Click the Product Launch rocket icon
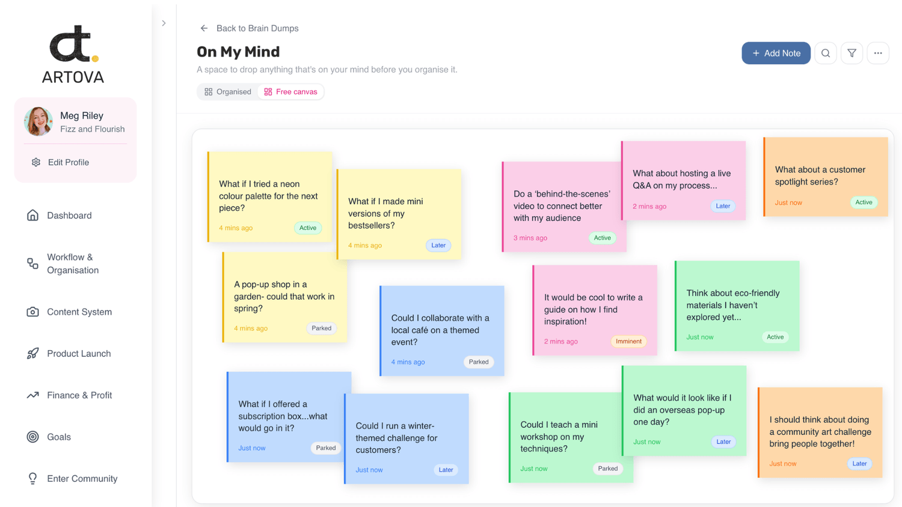The height and width of the screenshot is (507, 902). tap(32, 353)
